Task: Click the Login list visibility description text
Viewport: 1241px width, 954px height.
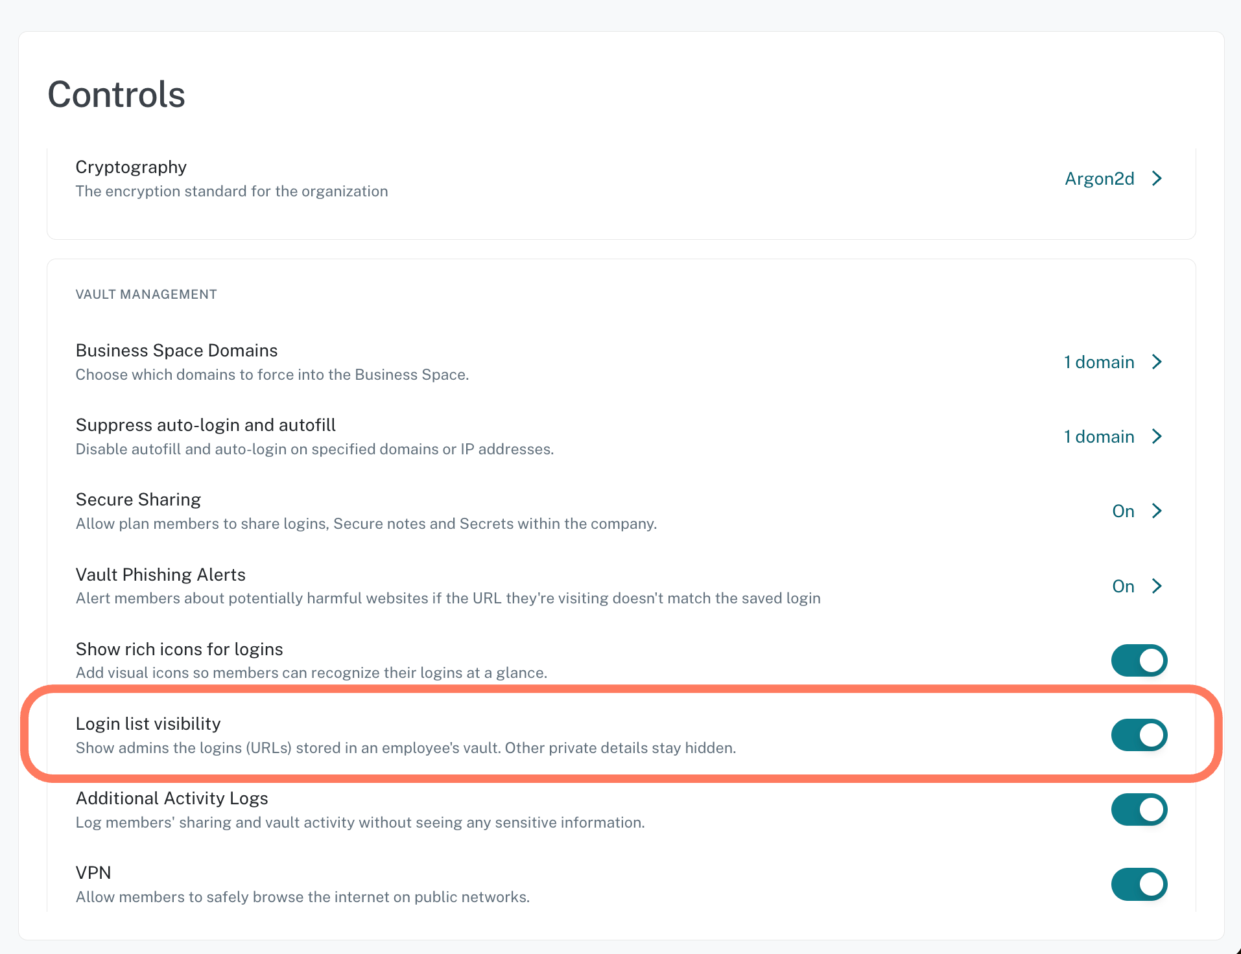Action: click(x=406, y=748)
